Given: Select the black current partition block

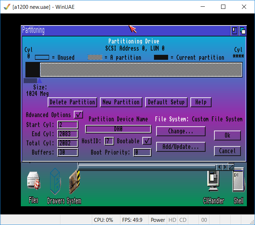Looking at the screenshot, I should (x=32, y=70).
